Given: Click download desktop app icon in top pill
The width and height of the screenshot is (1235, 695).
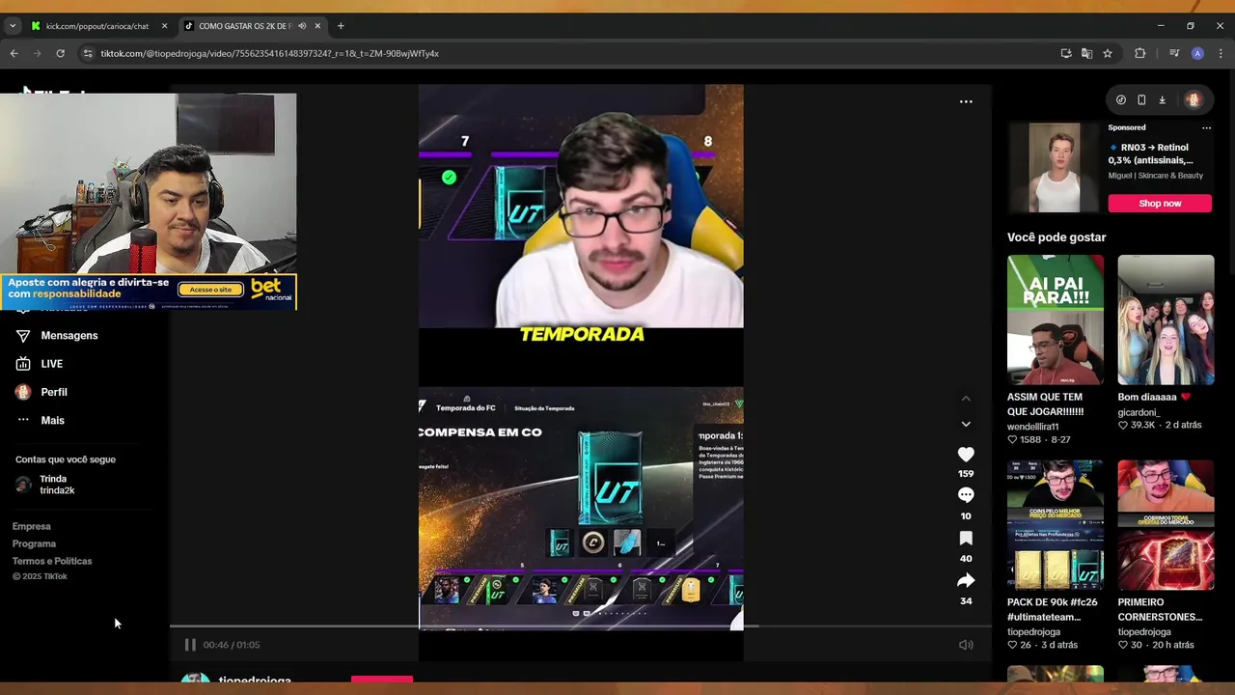Looking at the screenshot, I should point(1162,99).
